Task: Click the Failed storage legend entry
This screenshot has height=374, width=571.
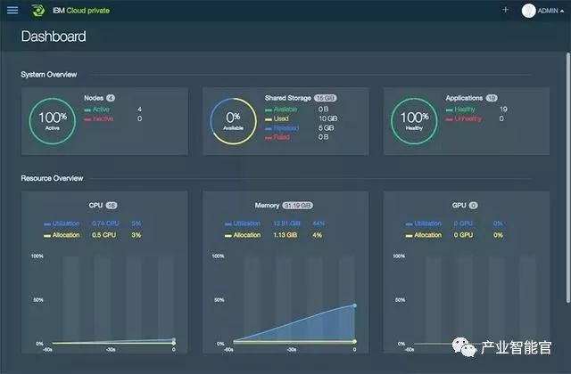Action: click(277, 137)
